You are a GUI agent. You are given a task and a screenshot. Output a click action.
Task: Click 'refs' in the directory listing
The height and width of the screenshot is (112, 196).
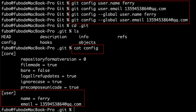pyautogui.click(x=122, y=37)
